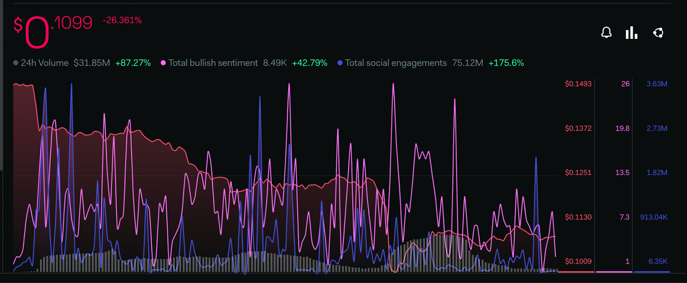
Task: Toggle the 24h Volume legend dot
Action: pyautogui.click(x=16, y=63)
